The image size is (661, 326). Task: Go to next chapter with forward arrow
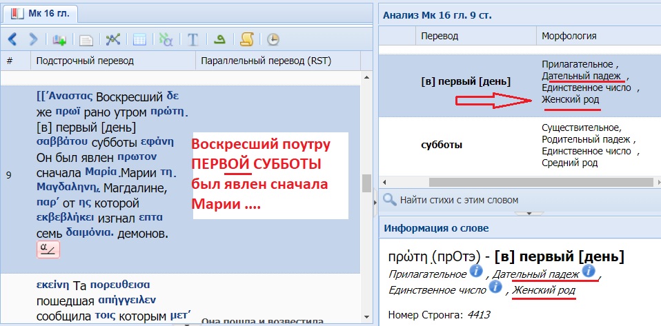click(x=32, y=39)
